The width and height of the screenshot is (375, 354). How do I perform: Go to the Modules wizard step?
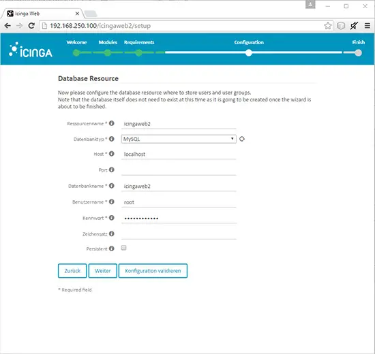pos(108,42)
